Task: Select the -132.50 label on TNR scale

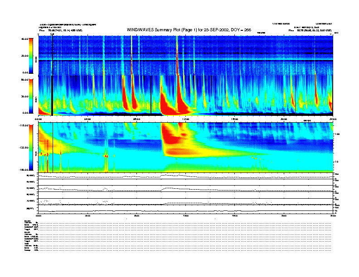Action: point(24,148)
